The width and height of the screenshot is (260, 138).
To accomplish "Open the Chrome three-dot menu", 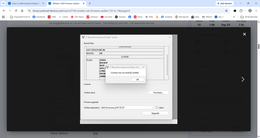I will tap(256, 11).
